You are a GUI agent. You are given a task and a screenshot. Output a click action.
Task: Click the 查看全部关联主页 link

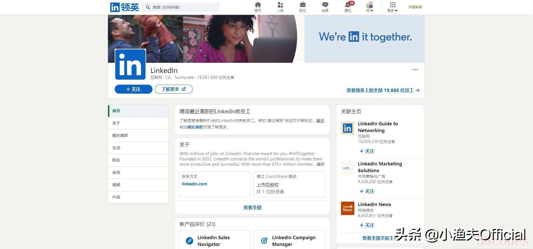point(380,238)
